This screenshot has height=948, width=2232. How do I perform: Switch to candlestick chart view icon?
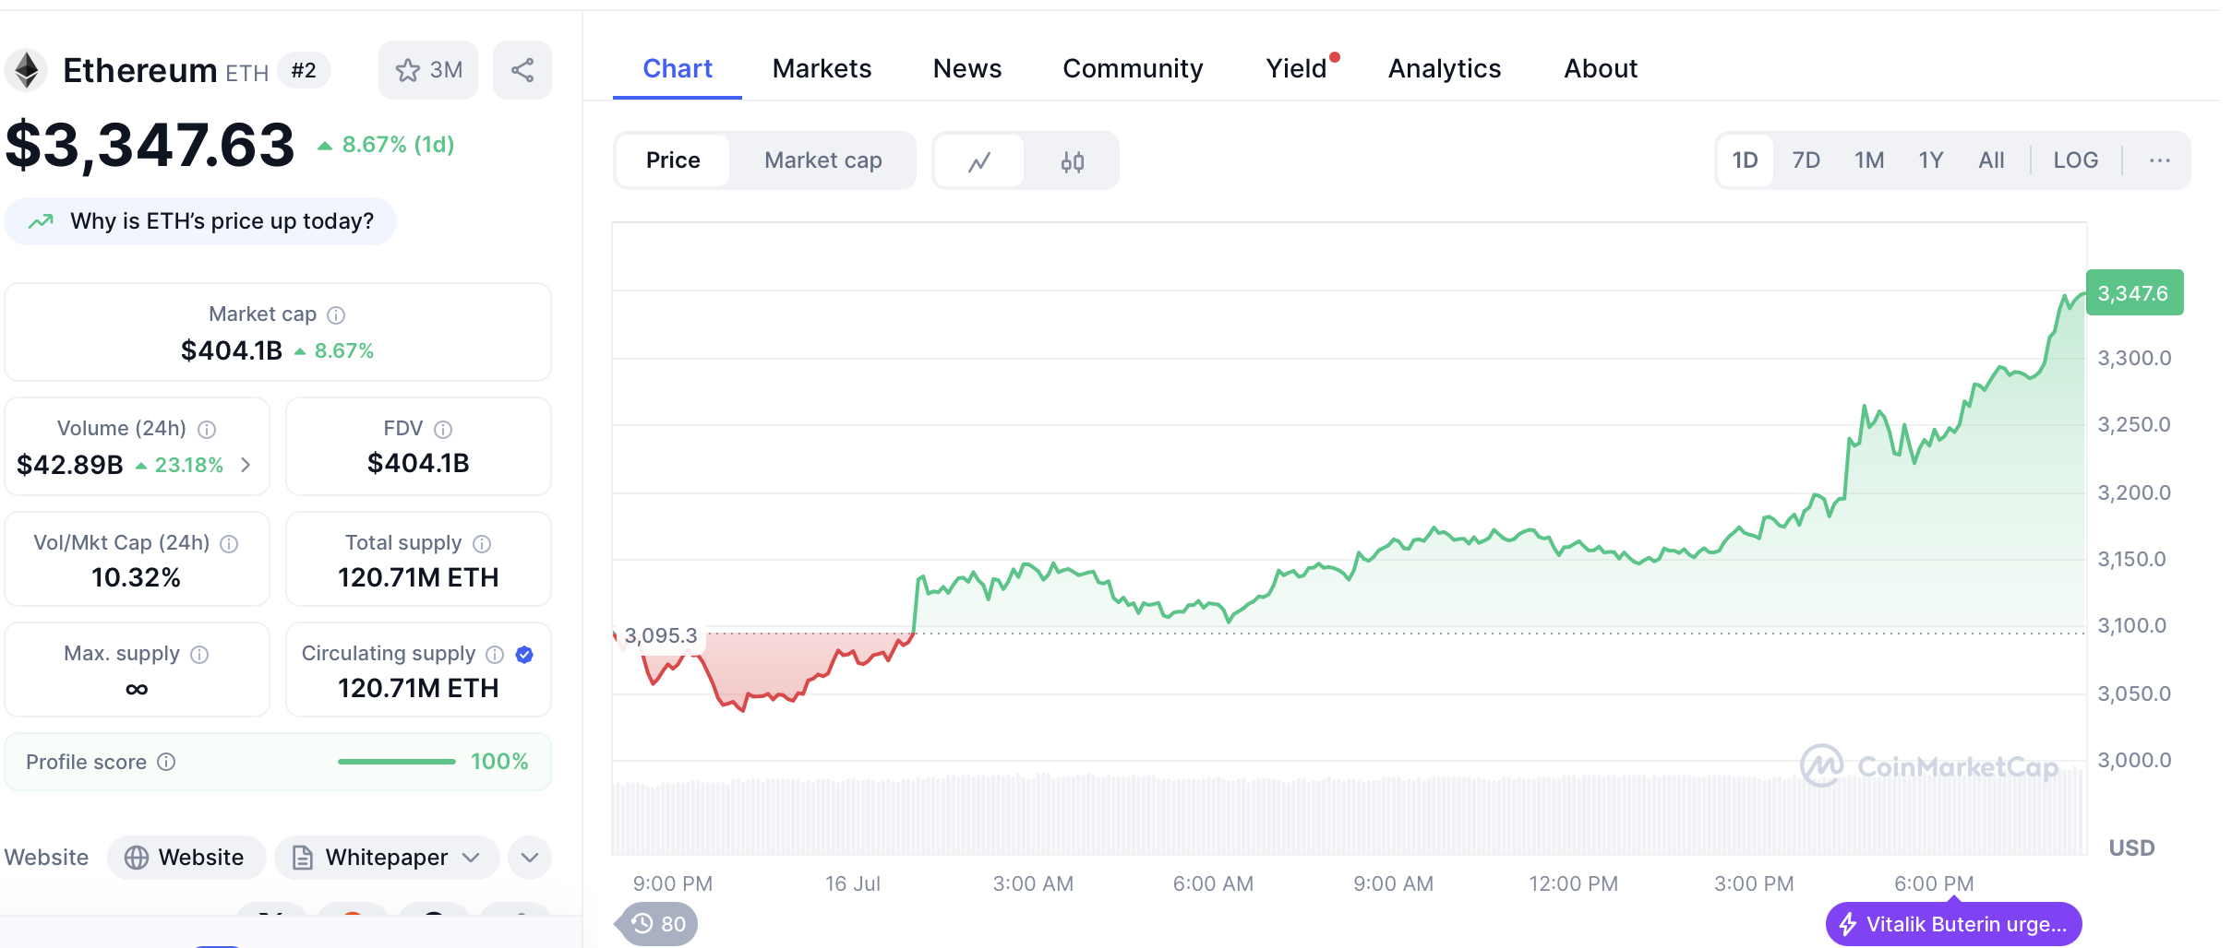click(1072, 161)
